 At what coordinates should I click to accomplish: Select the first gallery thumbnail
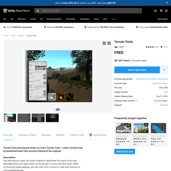point(10,118)
